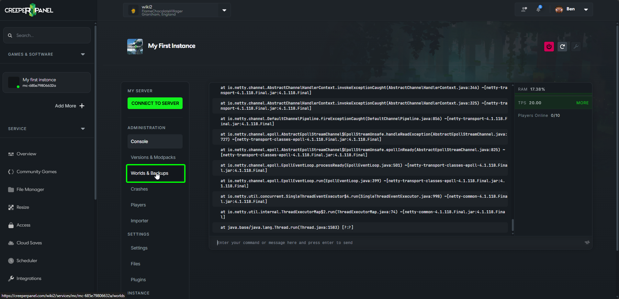Restart the server with the refresh icon
The height and width of the screenshot is (299, 619).
click(x=562, y=46)
